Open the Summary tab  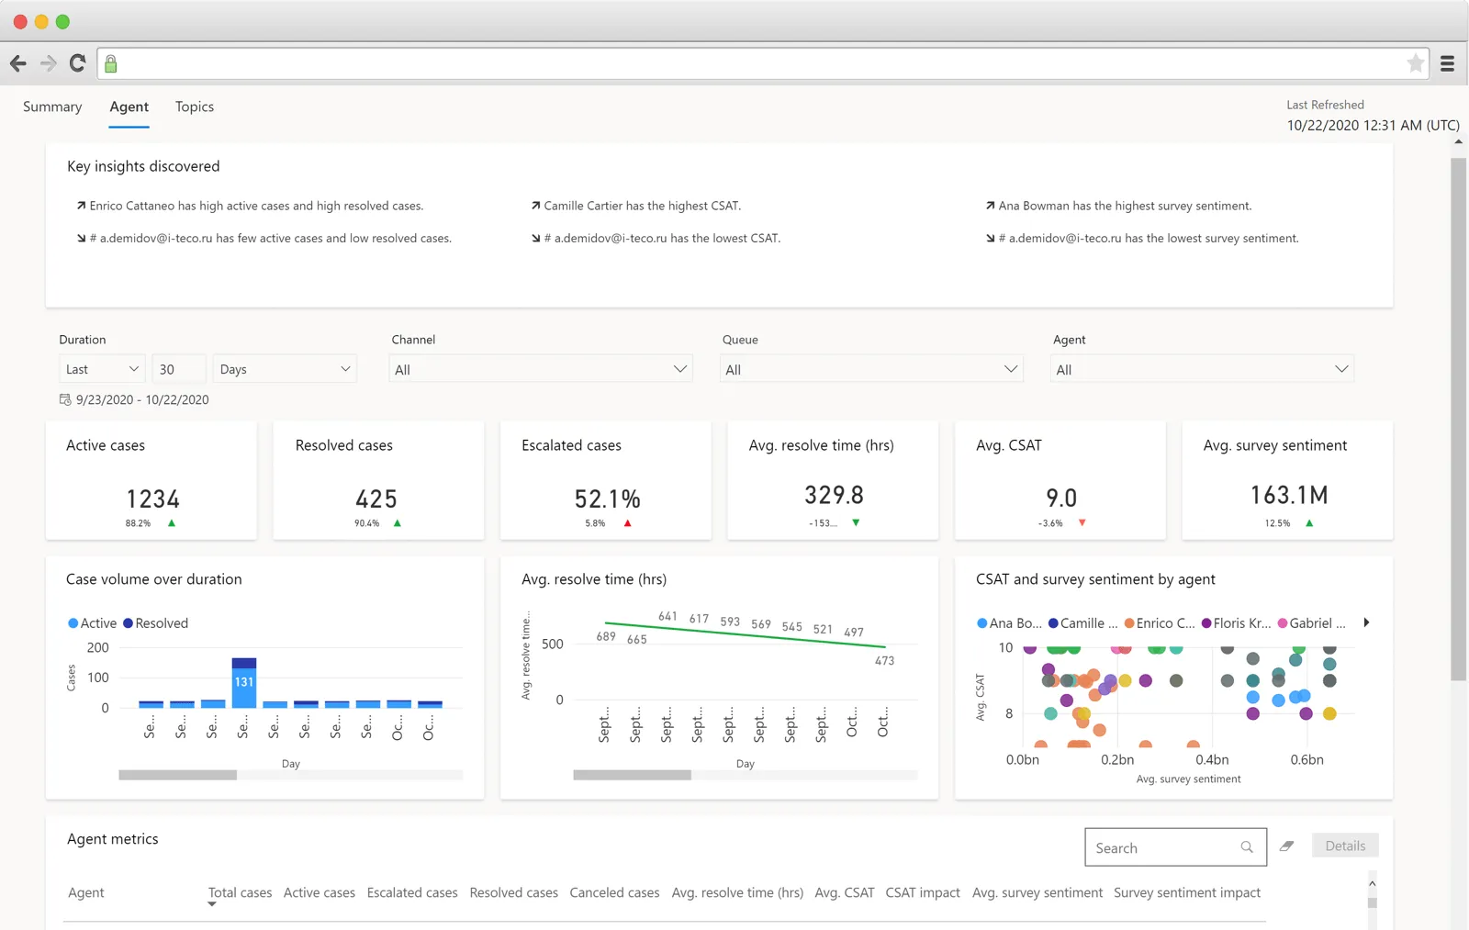click(52, 106)
